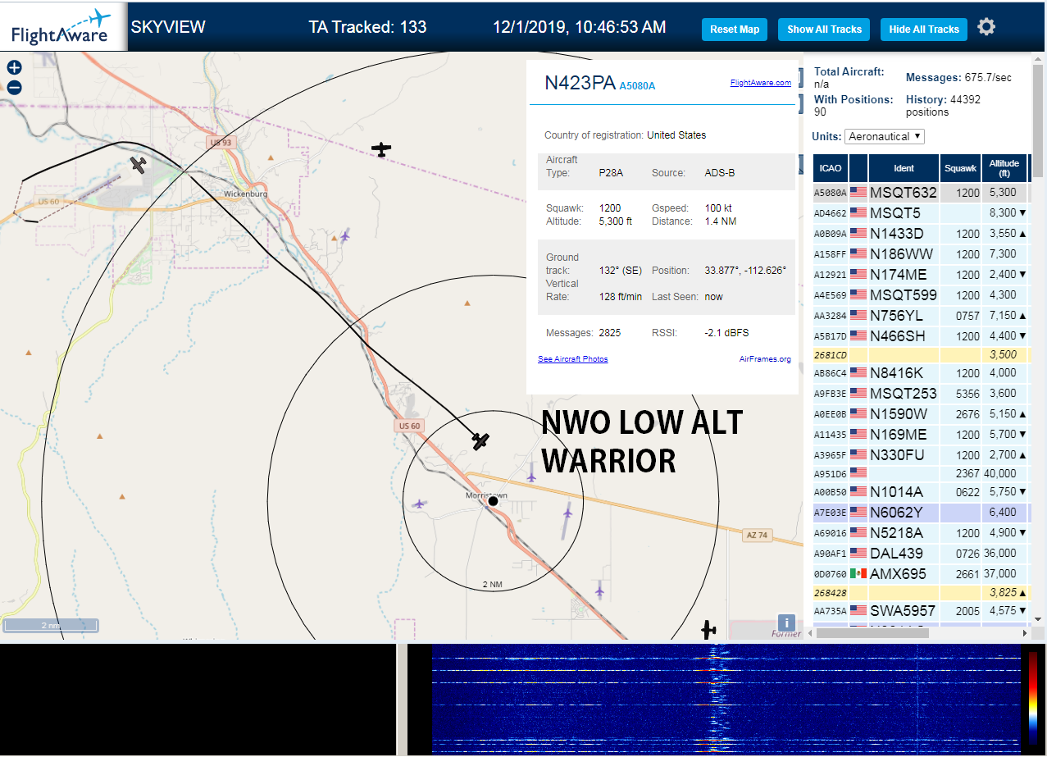
Task: Select the N8416K row
Action: click(922, 372)
